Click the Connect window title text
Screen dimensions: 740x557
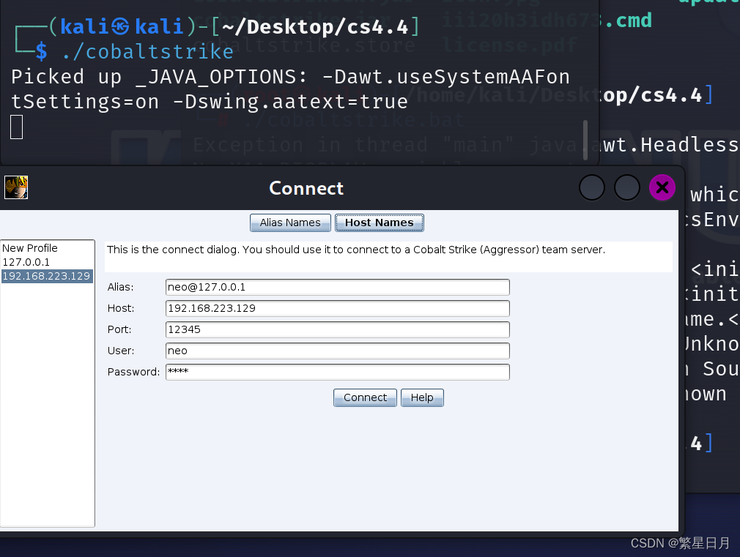tap(306, 188)
